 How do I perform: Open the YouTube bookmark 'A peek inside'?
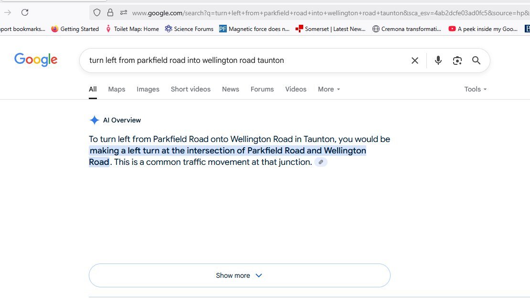click(x=483, y=29)
